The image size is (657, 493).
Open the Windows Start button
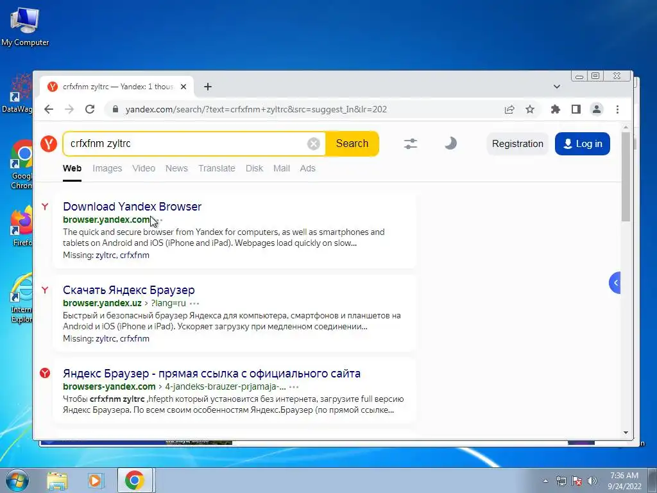tap(17, 480)
